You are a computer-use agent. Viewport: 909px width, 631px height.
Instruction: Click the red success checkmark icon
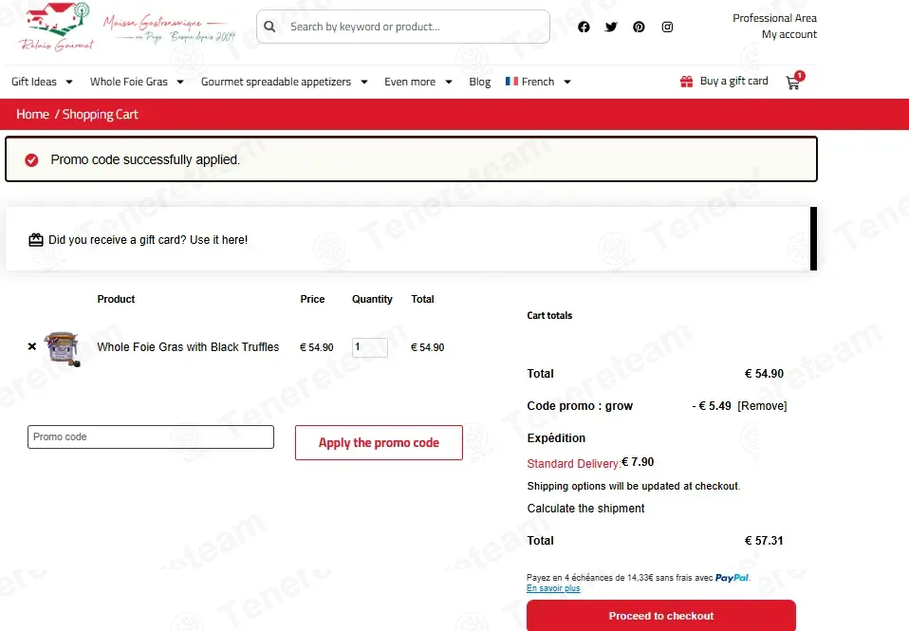pos(31,160)
